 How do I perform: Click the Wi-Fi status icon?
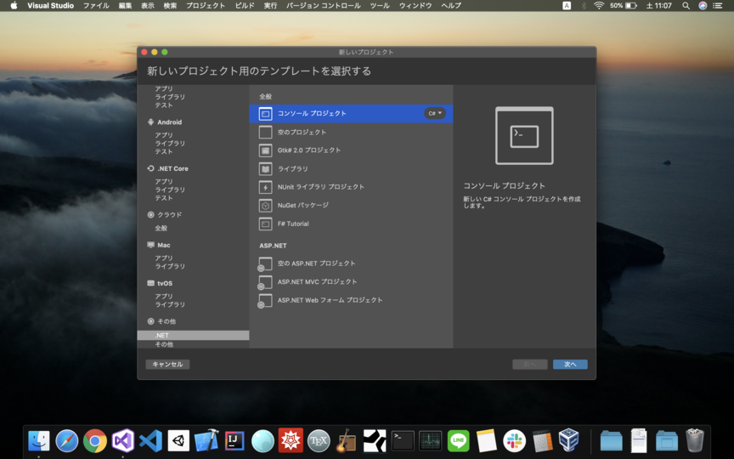[x=599, y=6]
